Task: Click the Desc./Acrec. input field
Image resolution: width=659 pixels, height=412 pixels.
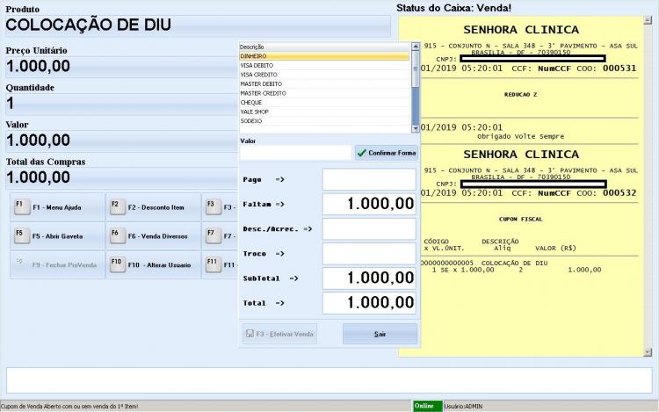Action: [x=369, y=229]
